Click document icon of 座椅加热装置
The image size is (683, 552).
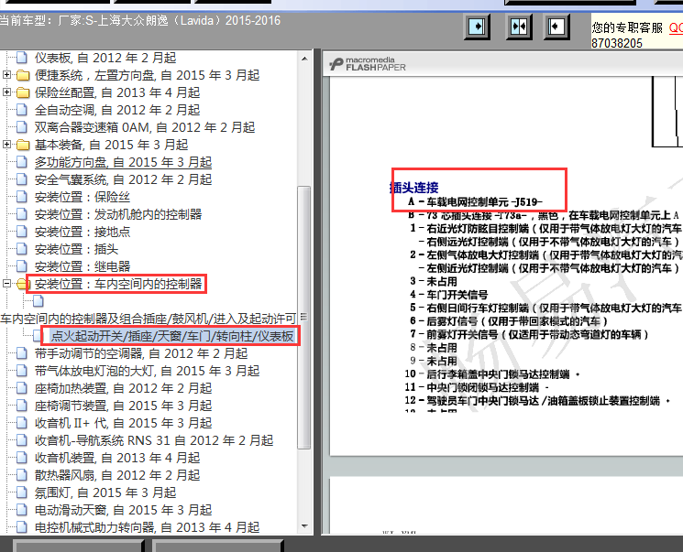[22, 388]
